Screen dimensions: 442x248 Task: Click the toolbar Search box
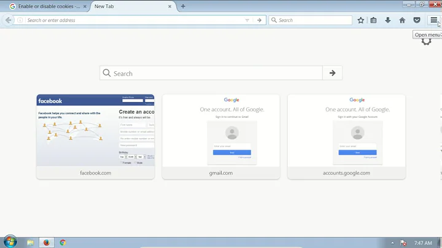click(311, 20)
